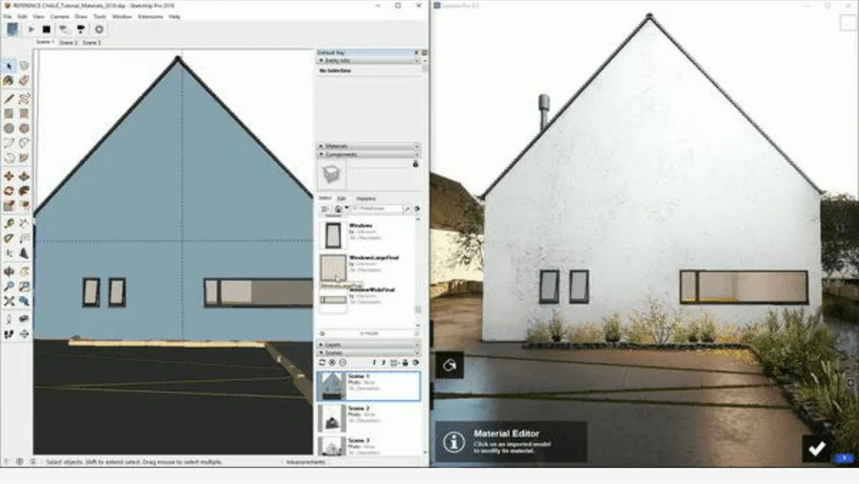The image size is (859, 484).
Task: Open settings gear in top toolbar
Action: point(99,30)
